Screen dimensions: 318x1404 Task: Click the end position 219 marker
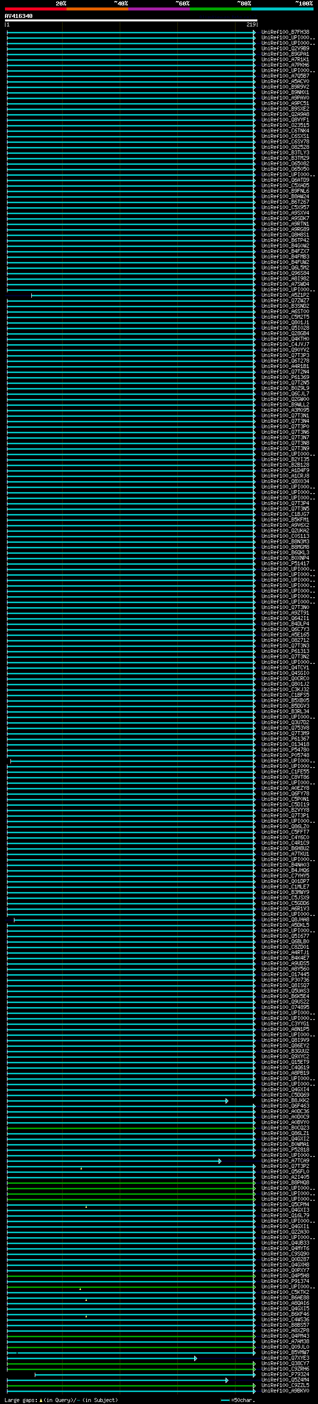(251, 25)
